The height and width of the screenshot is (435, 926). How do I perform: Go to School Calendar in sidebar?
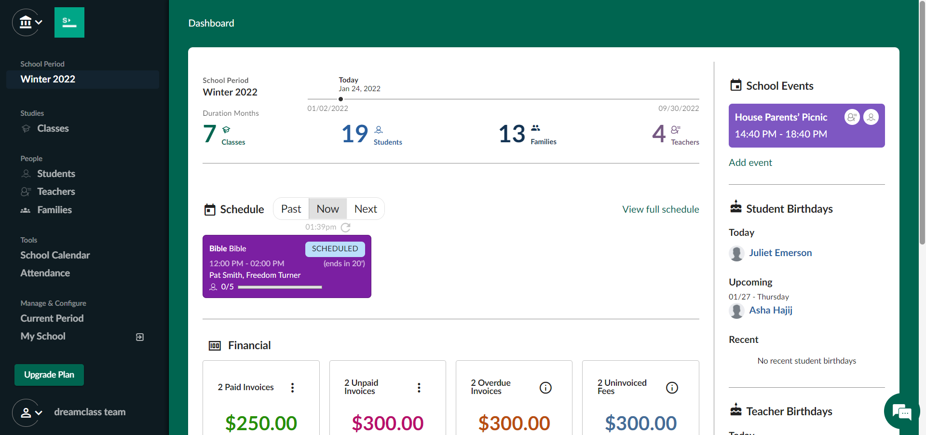55,255
